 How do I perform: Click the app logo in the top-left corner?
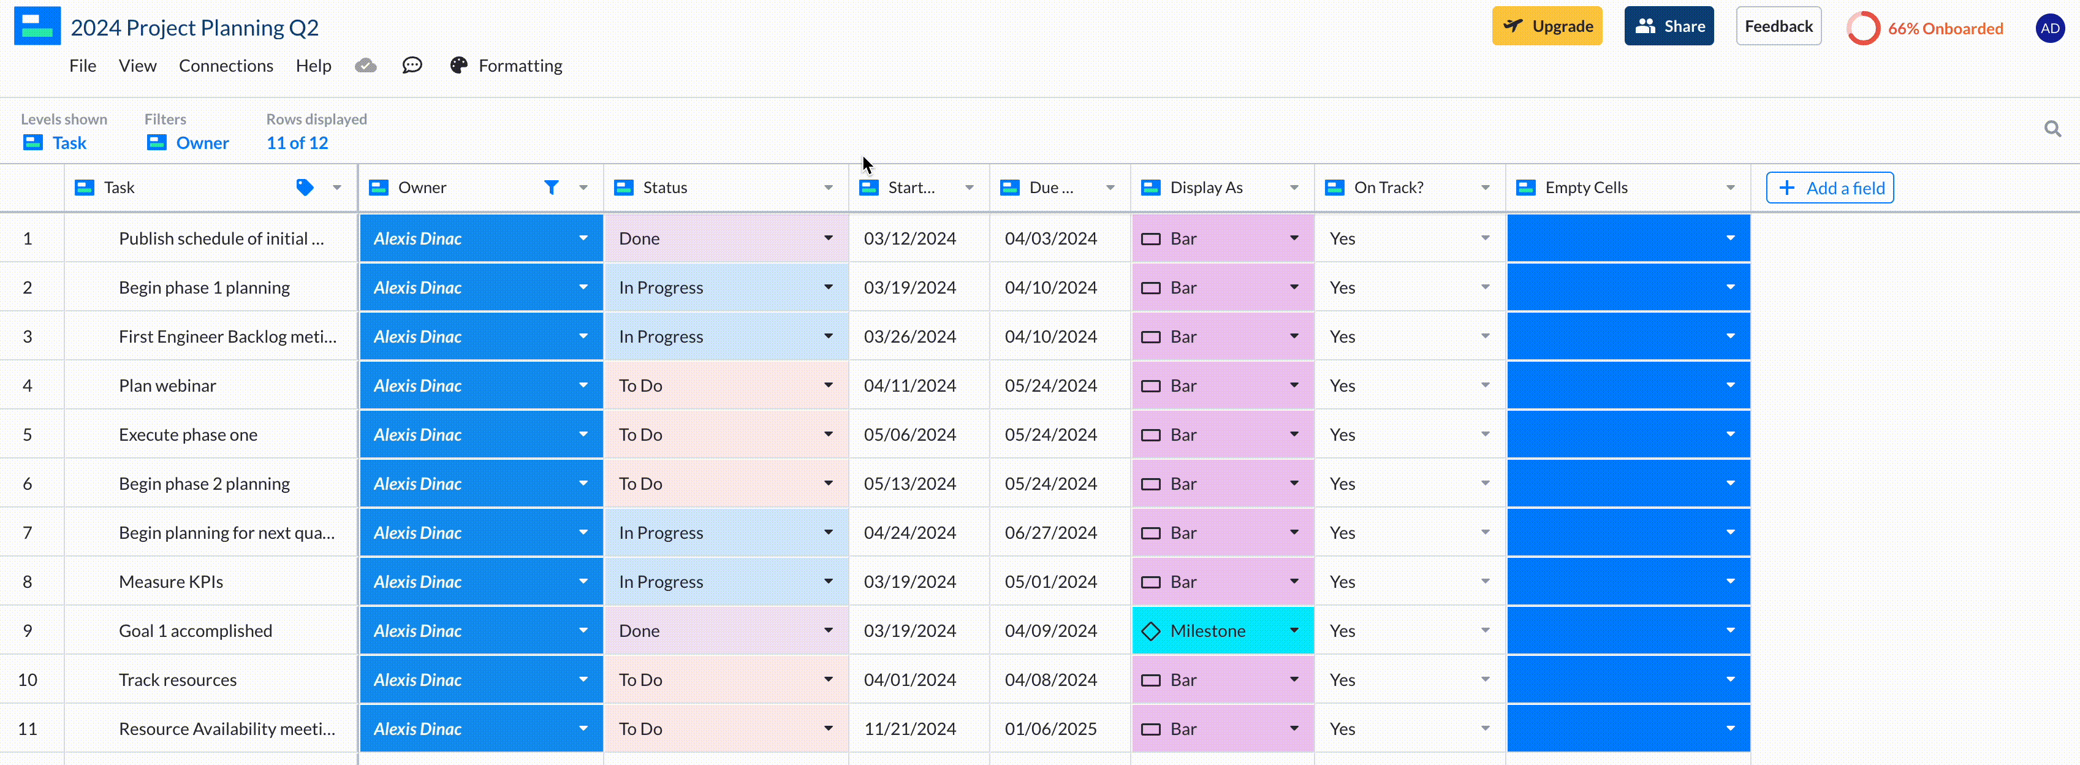coord(36,25)
